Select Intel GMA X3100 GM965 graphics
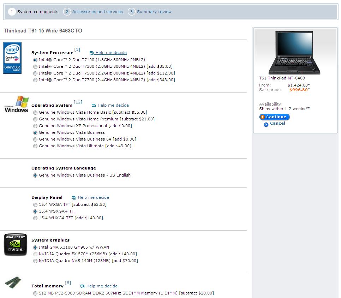 [x=35, y=248]
